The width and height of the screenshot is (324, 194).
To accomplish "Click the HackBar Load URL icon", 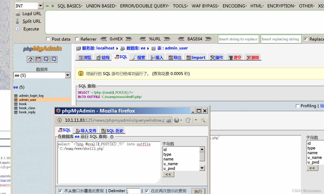I will pyautogui.click(x=18, y=14).
